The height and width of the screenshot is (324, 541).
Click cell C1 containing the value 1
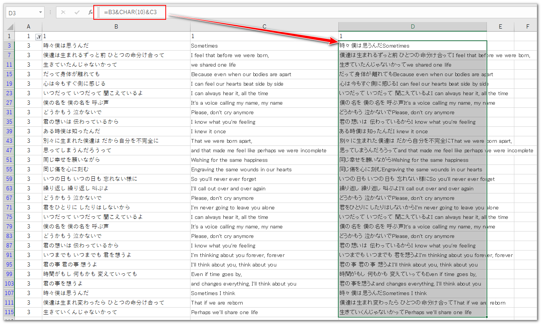(x=264, y=36)
